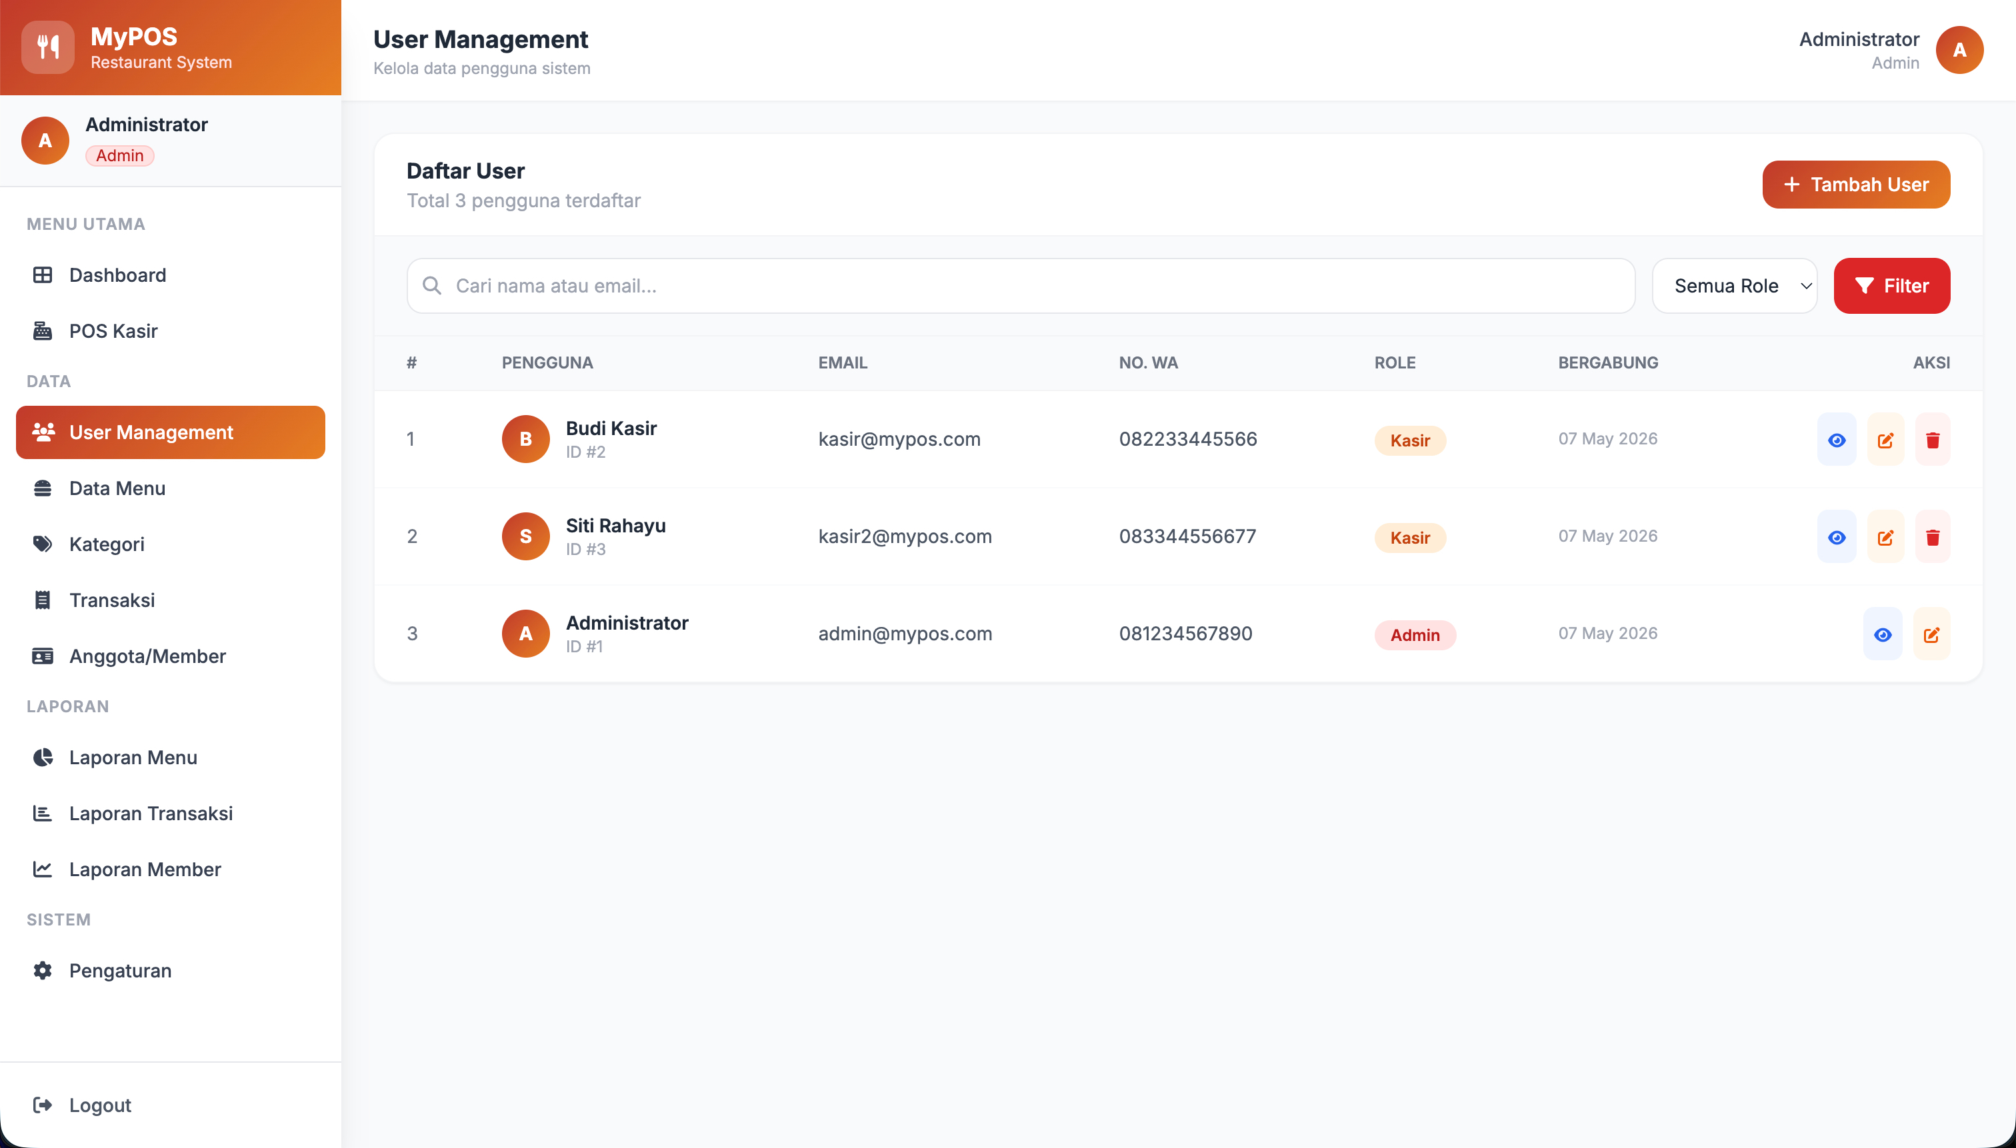The width and height of the screenshot is (2016, 1148).
Task: Click the Cari nama atau email field
Action: coord(1021,285)
